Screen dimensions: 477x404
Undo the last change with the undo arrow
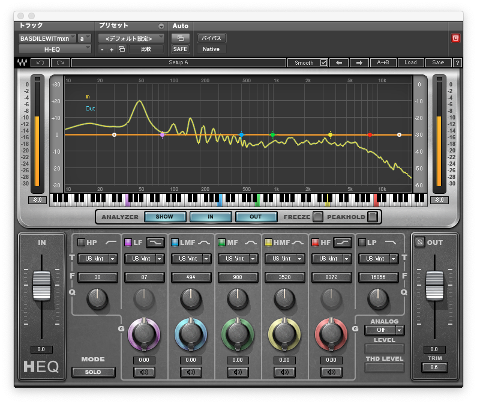(40, 62)
